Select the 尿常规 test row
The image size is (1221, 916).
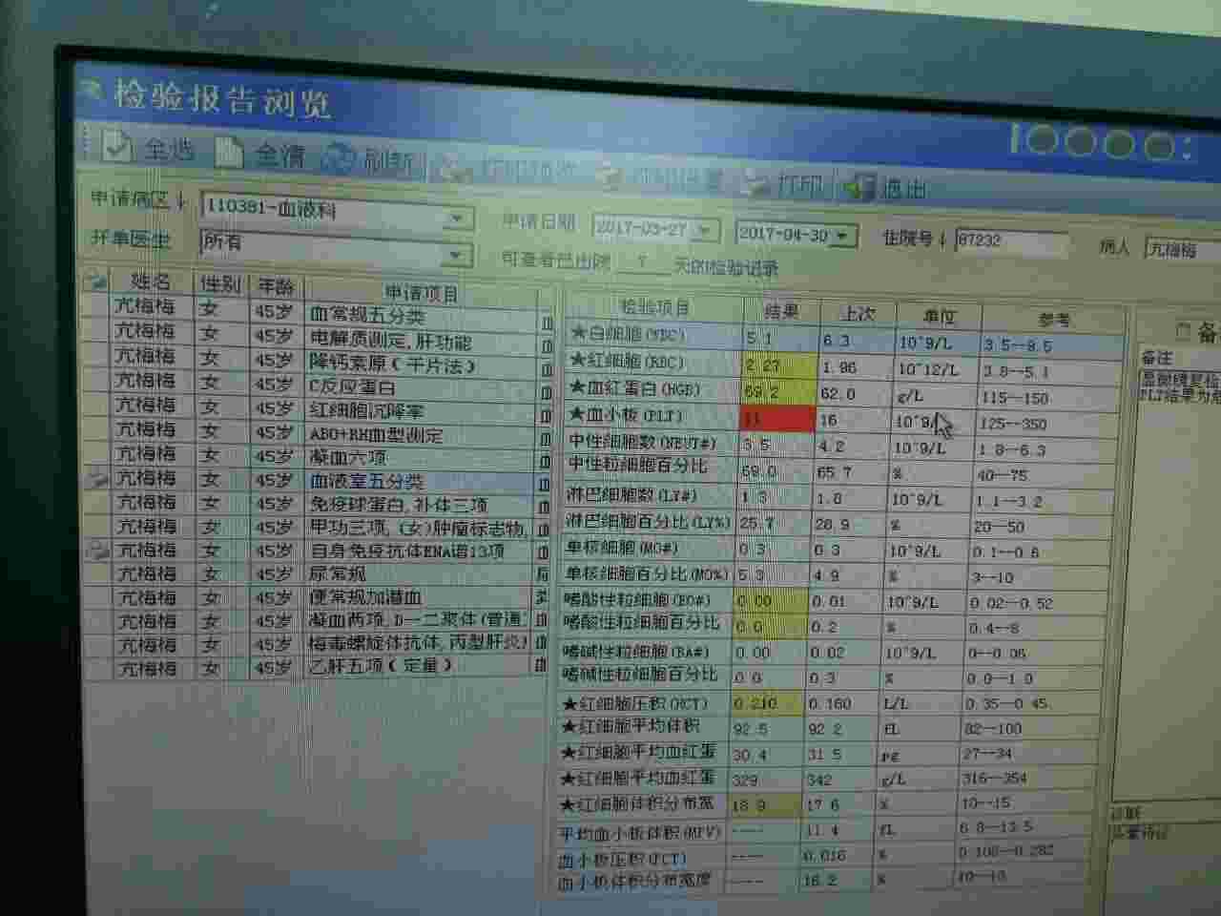tap(420, 574)
